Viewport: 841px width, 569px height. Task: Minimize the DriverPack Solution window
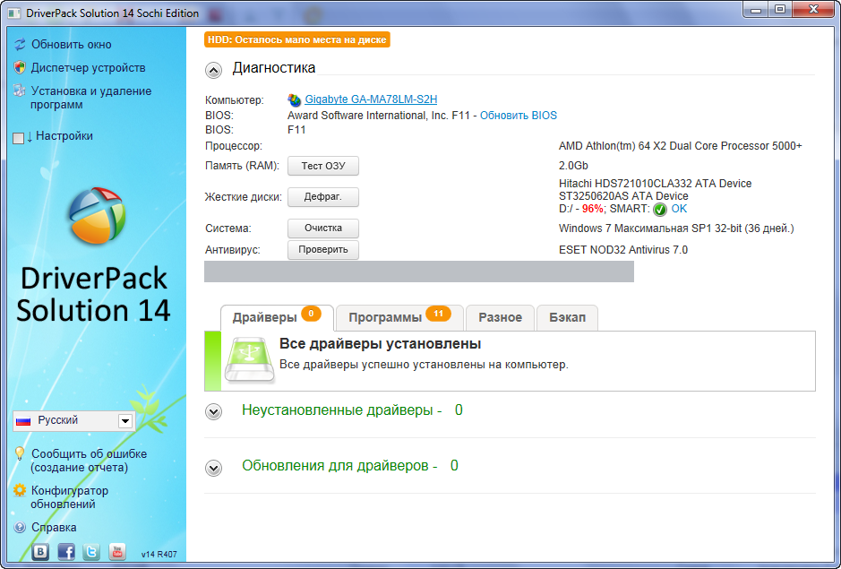point(756,9)
